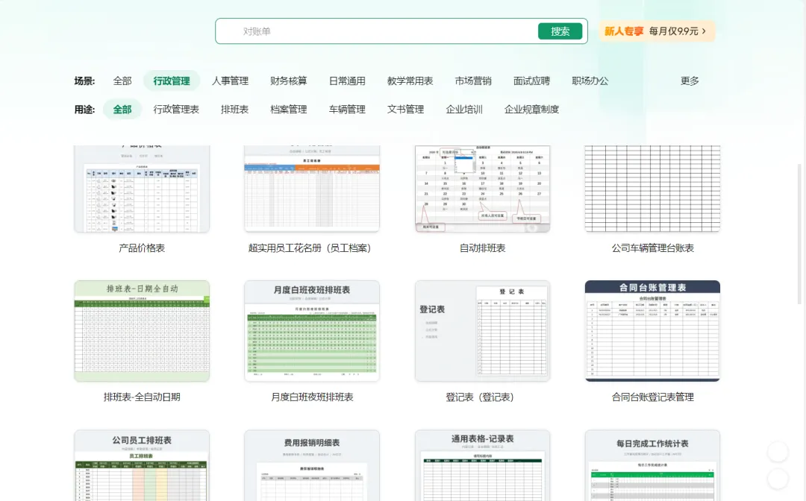This screenshot has height=501, width=806.
Task: Click the 产品价格表 title text
Action: pyautogui.click(x=142, y=248)
